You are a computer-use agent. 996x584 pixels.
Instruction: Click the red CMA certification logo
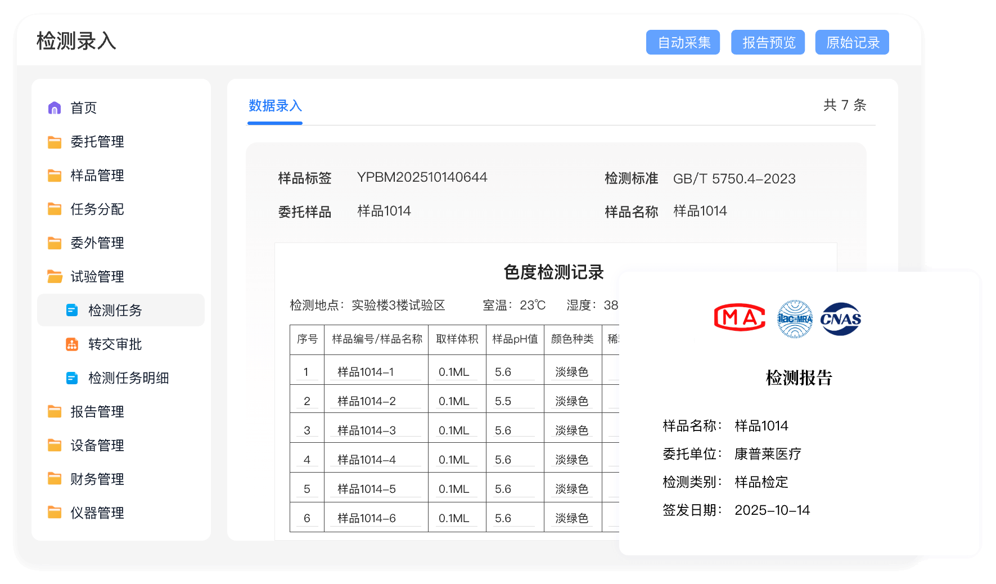pyautogui.click(x=740, y=318)
